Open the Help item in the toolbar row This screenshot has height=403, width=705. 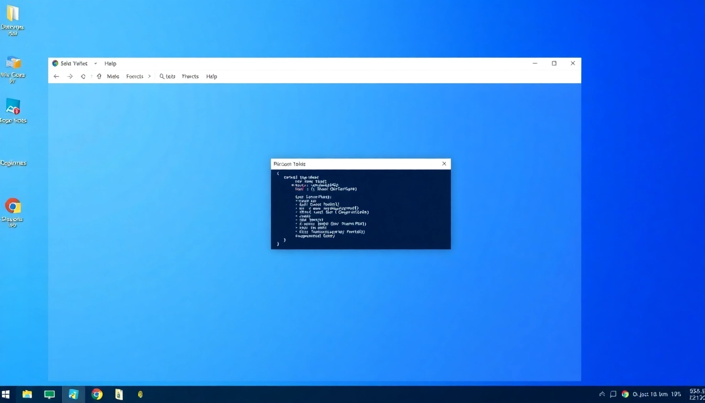pyautogui.click(x=211, y=77)
